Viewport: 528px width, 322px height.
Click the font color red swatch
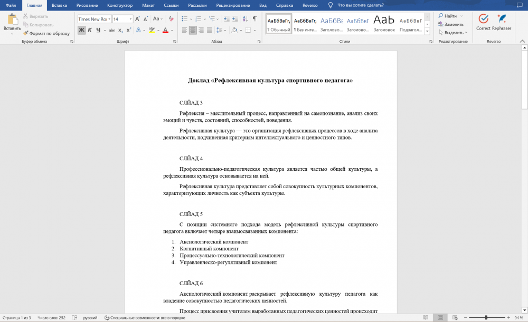click(165, 30)
